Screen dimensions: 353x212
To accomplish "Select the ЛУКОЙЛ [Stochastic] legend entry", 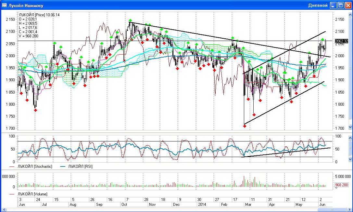I will coord(31,166).
